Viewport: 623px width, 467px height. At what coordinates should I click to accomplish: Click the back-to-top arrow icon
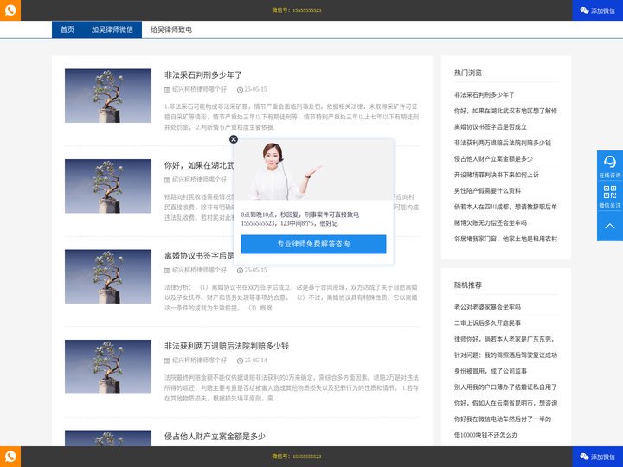coord(609,226)
